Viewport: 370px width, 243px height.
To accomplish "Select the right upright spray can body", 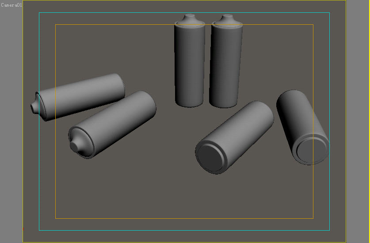I will coord(226,66).
